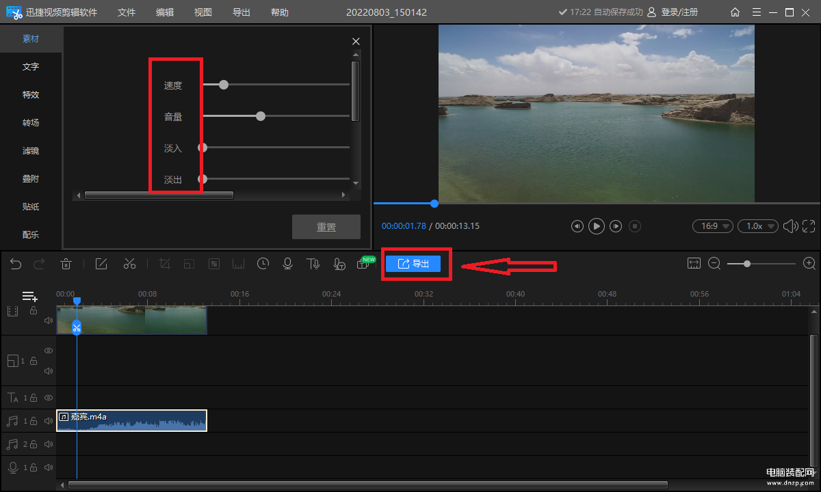Click the add track icon above timeline
821x492 pixels.
29,297
